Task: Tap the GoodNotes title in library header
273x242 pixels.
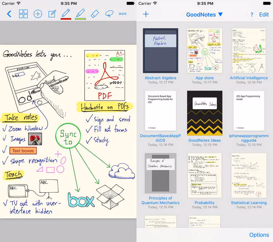Action: 201,15
